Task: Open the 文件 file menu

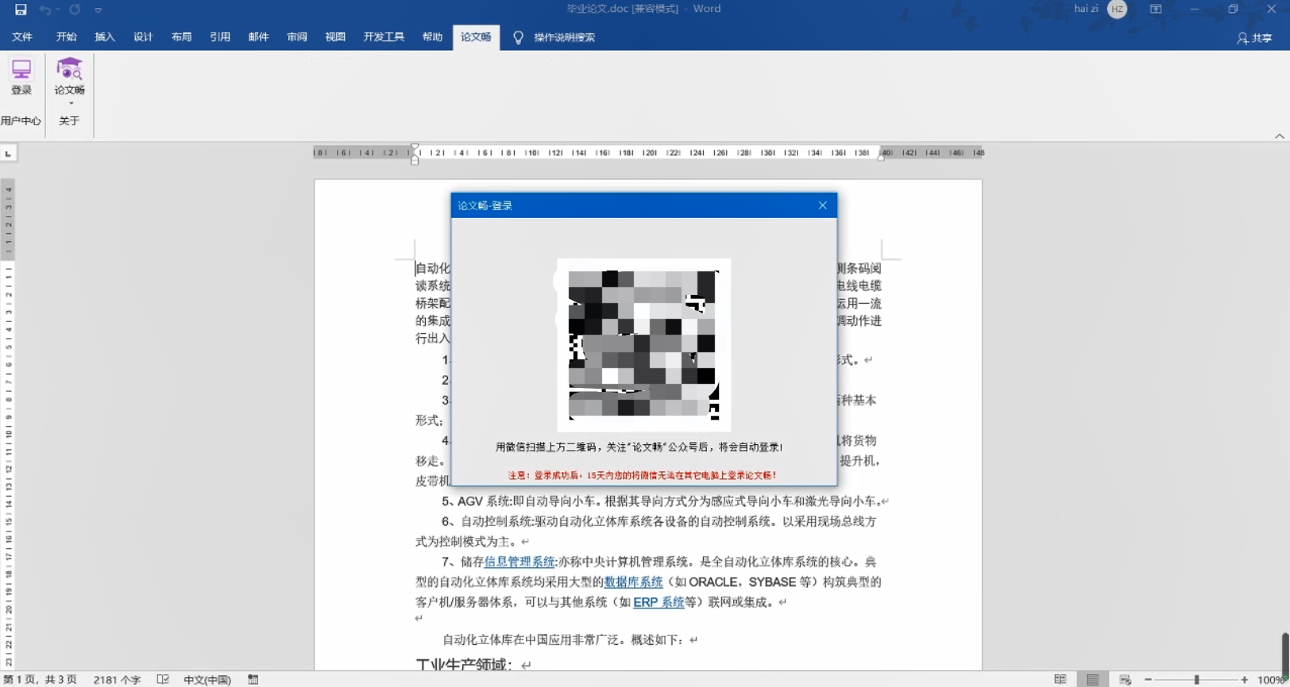Action: [x=22, y=37]
